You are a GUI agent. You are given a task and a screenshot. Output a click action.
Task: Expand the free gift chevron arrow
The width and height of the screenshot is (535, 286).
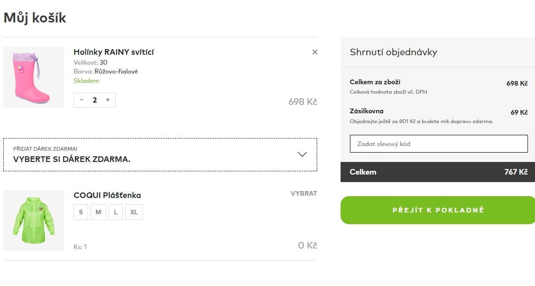(x=302, y=154)
